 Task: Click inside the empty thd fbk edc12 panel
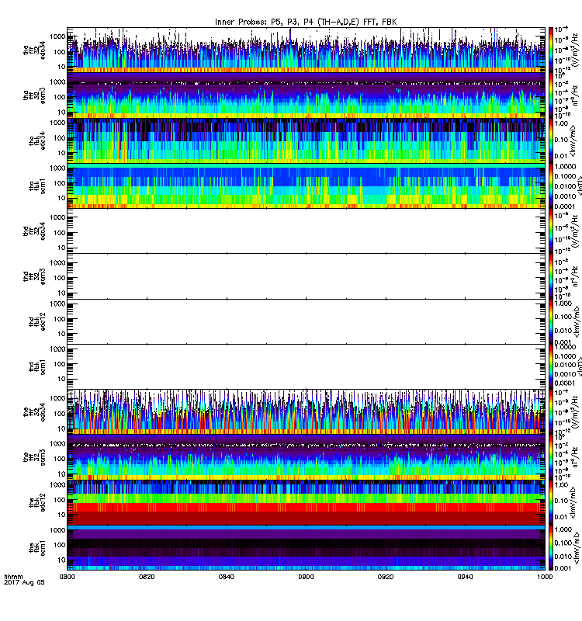point(306,321)
